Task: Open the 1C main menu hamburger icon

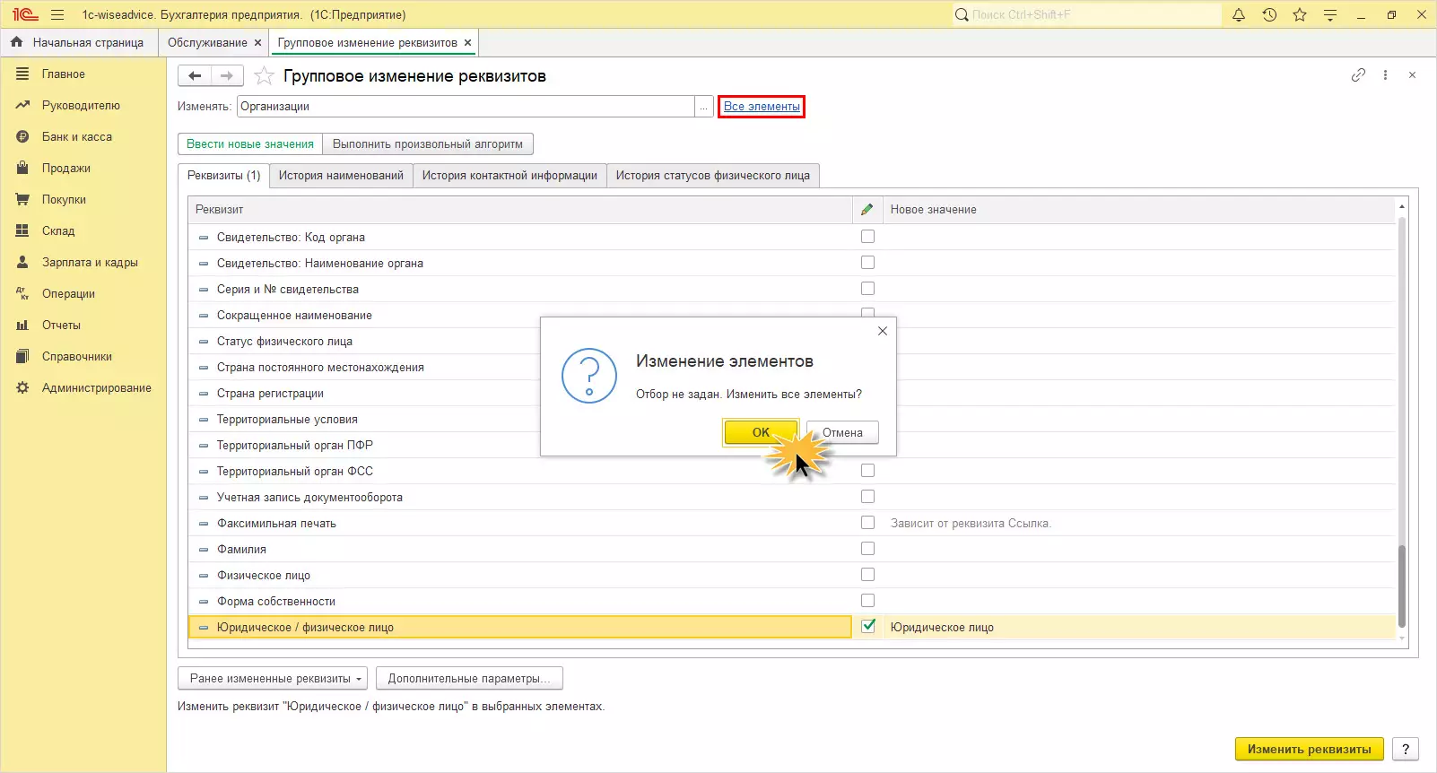Action: click(57, 14)
